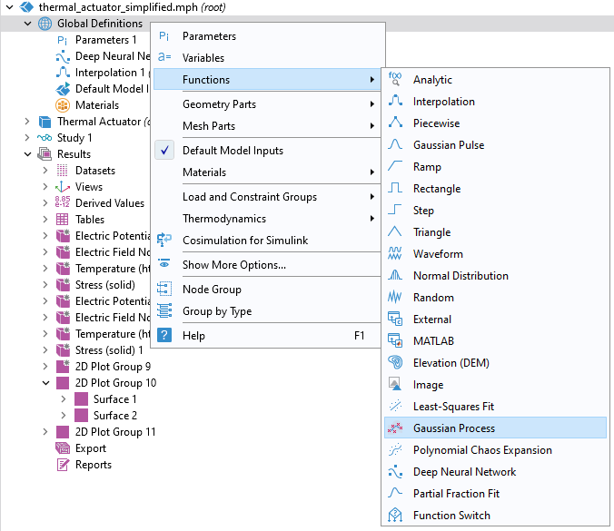
Task: Collapse the root thermal_actuator_simplified.mph node
Action: pos(9,7)
